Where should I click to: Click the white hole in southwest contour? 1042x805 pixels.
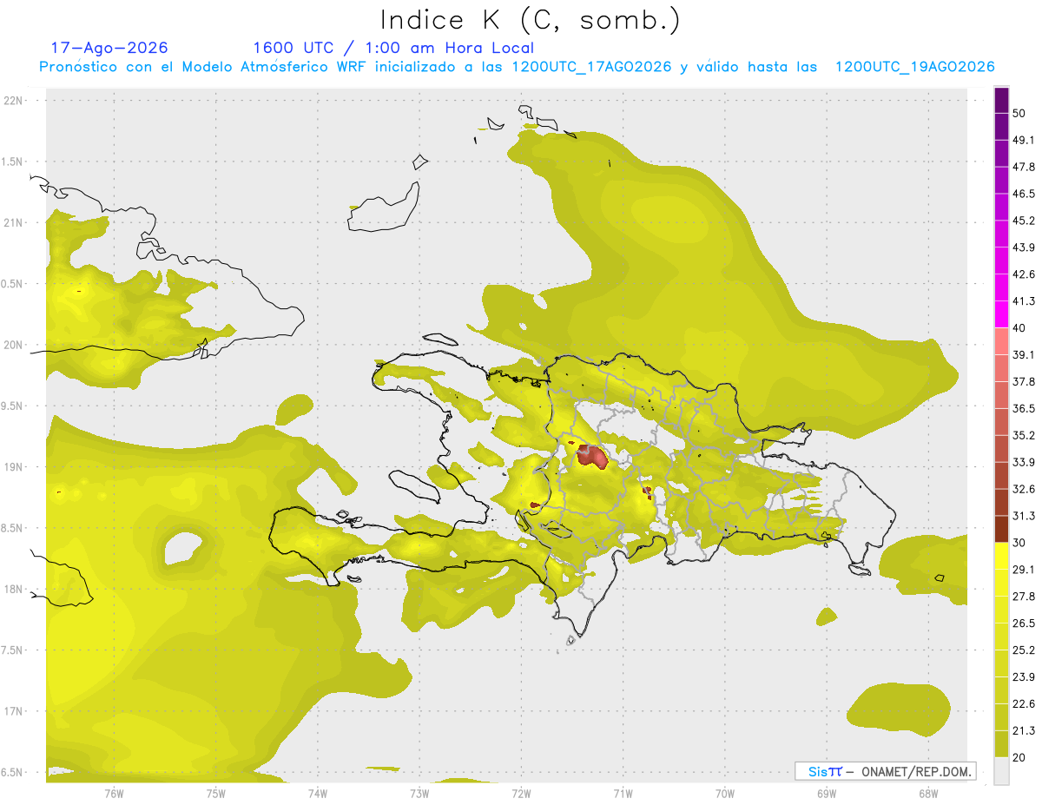pos(185,546)
